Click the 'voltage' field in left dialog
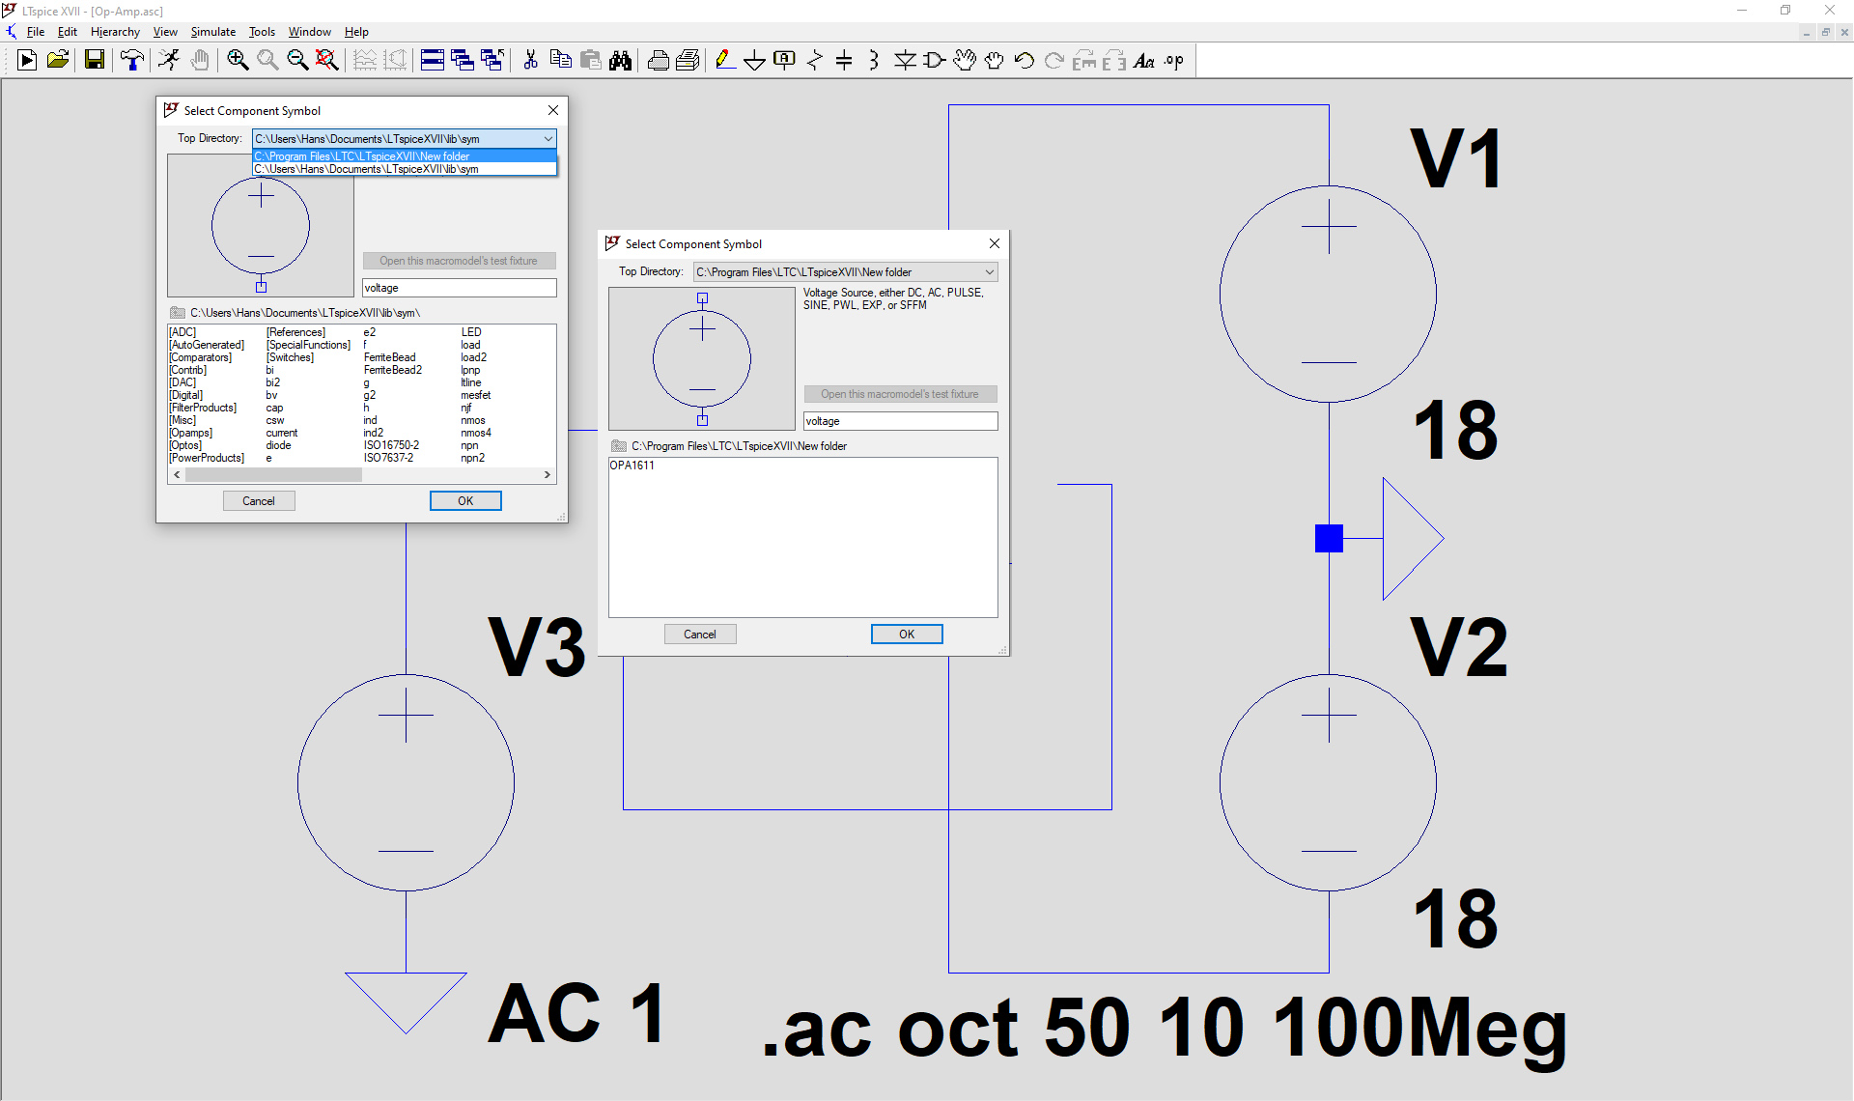The height and width of the screenshot is (1101, 1854). (459, 288)
